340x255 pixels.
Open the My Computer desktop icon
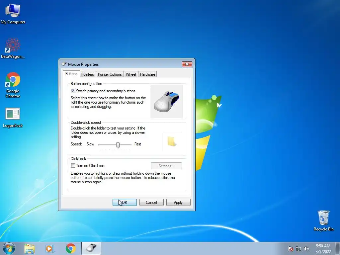click(x=13, y=14)
